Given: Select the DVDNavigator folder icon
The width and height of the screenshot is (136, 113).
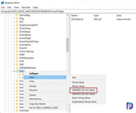Looking at the screenshot, I should click(x=17, y=58).
